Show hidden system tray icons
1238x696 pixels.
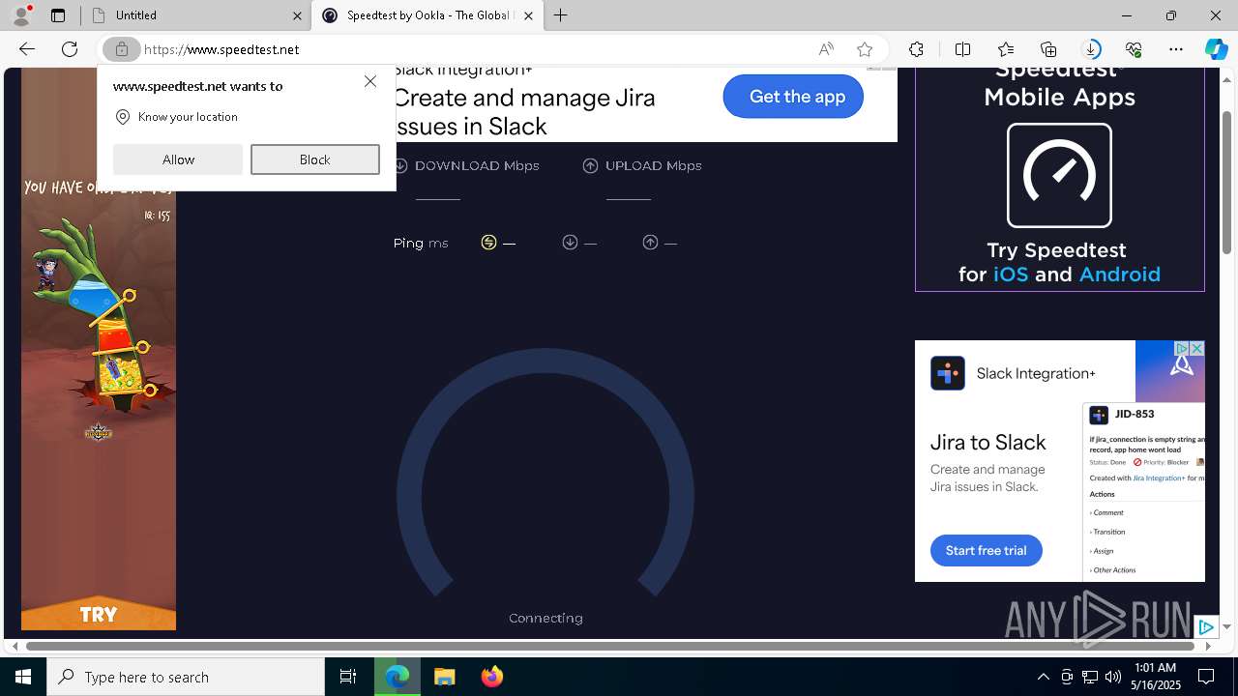click(x=1043, y=677)
